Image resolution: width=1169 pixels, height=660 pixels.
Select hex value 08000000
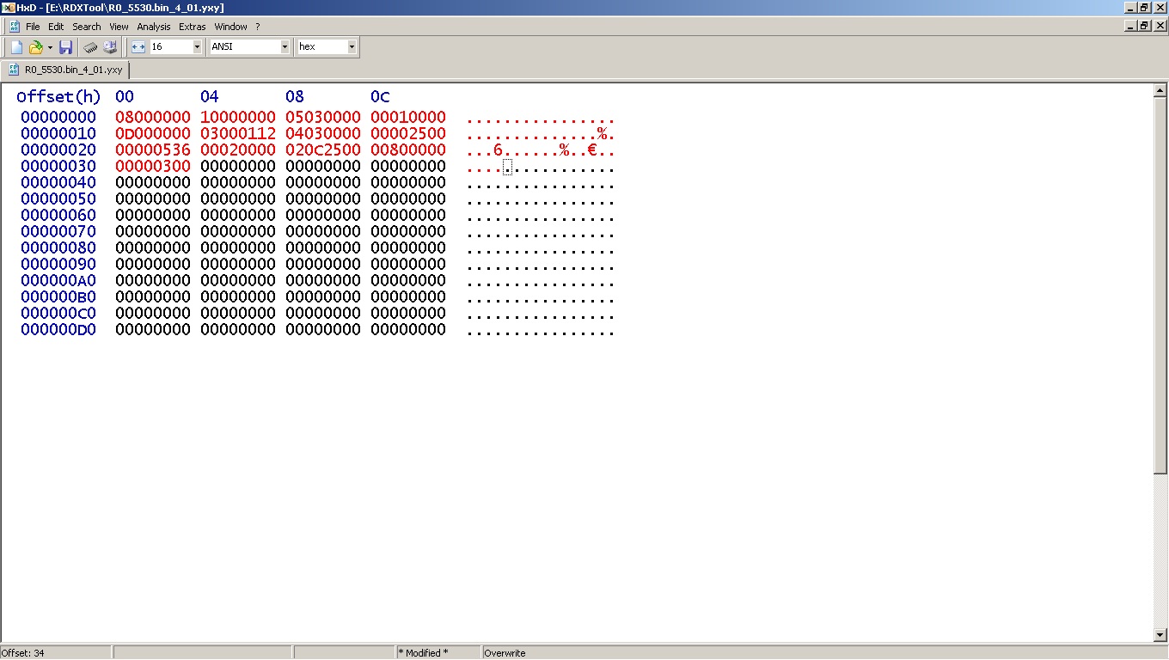[x=153, y=117]
